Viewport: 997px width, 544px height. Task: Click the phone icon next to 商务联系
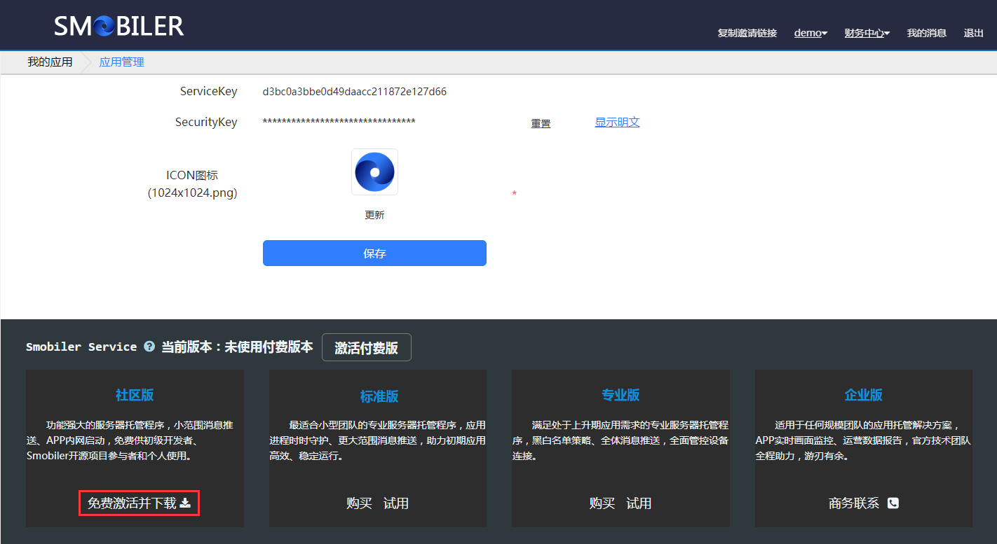[x=893, y=503]
